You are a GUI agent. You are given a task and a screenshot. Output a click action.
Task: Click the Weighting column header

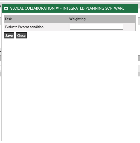pyautogui.click(x=77, y=19)
